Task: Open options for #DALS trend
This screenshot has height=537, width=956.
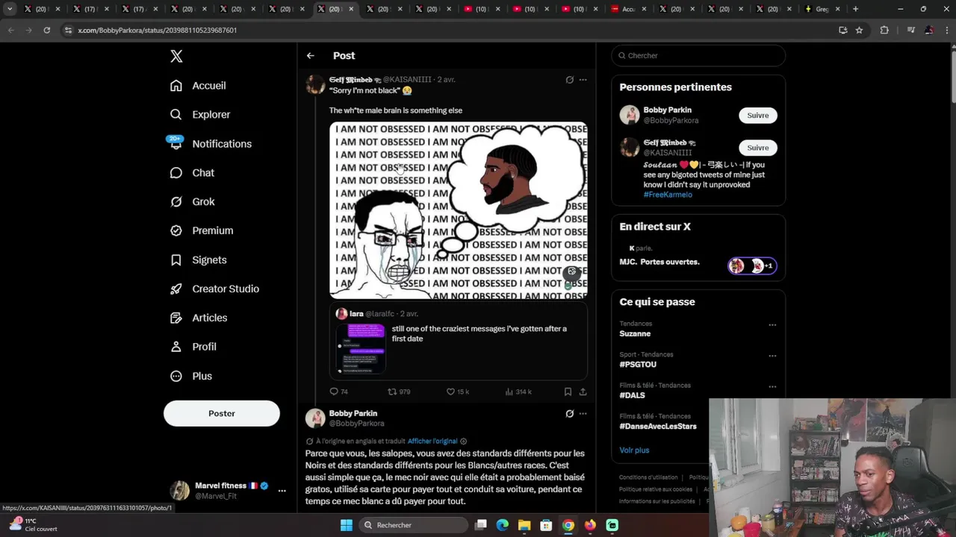Action: [772, 387]
